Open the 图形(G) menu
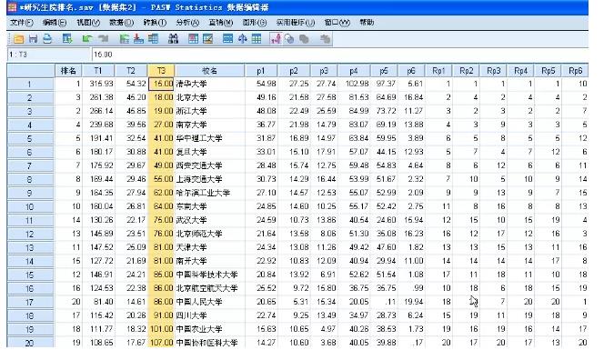 click(x=254, y=23)
